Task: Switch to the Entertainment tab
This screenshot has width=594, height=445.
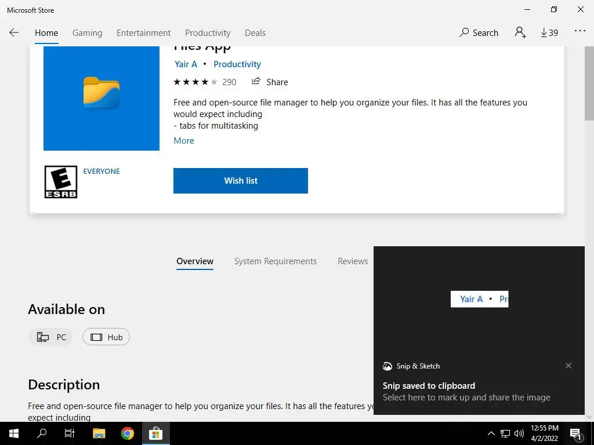Action: (144, 33)
